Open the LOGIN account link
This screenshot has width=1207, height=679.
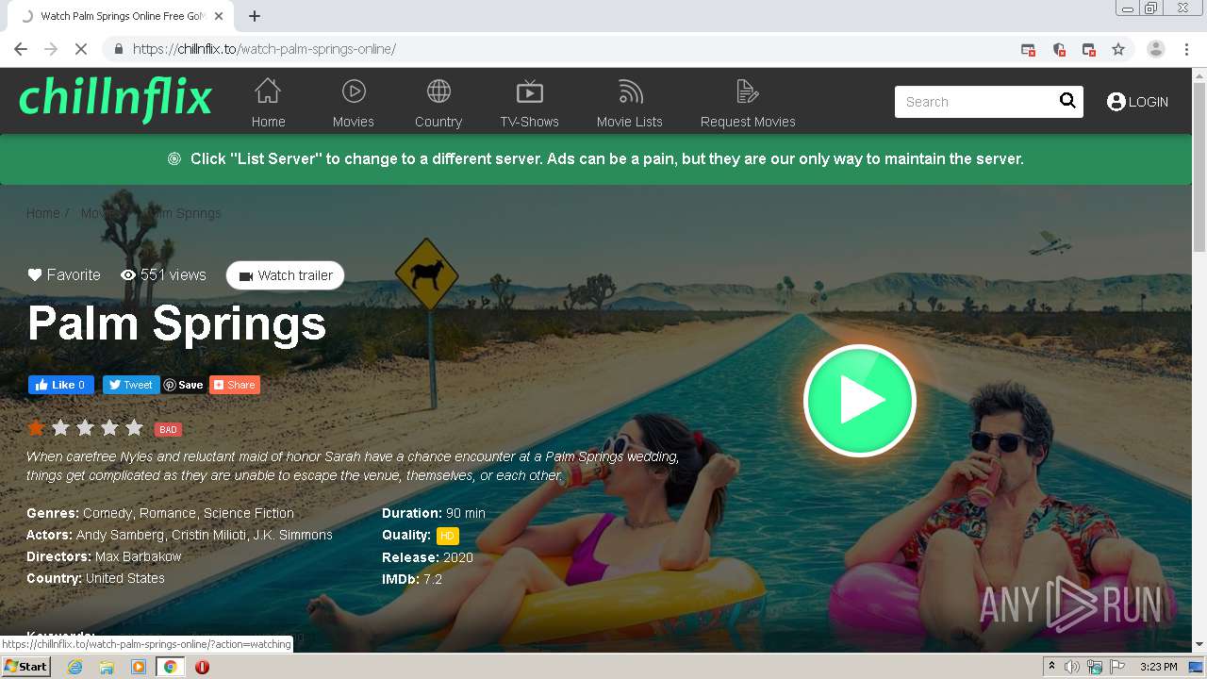pyautogui.click(x=1137, y=102)
